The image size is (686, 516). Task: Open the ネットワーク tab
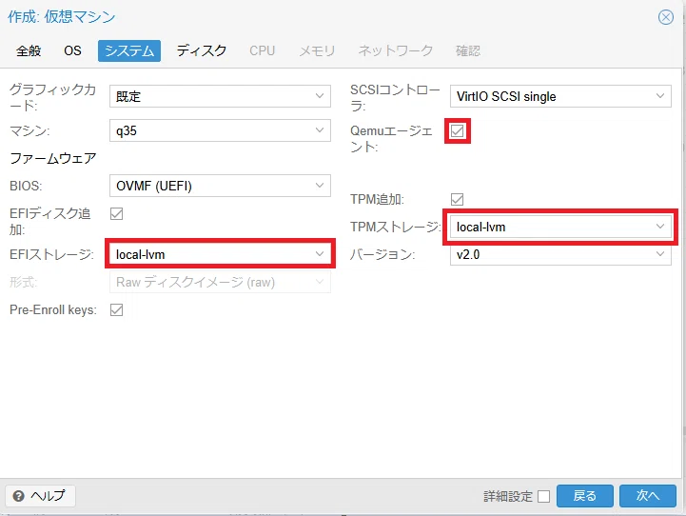396,50
